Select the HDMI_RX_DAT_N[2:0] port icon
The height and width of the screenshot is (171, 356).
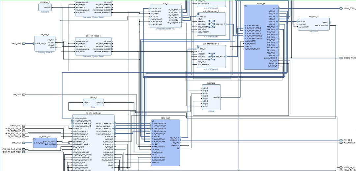click(x=24, y=150)
